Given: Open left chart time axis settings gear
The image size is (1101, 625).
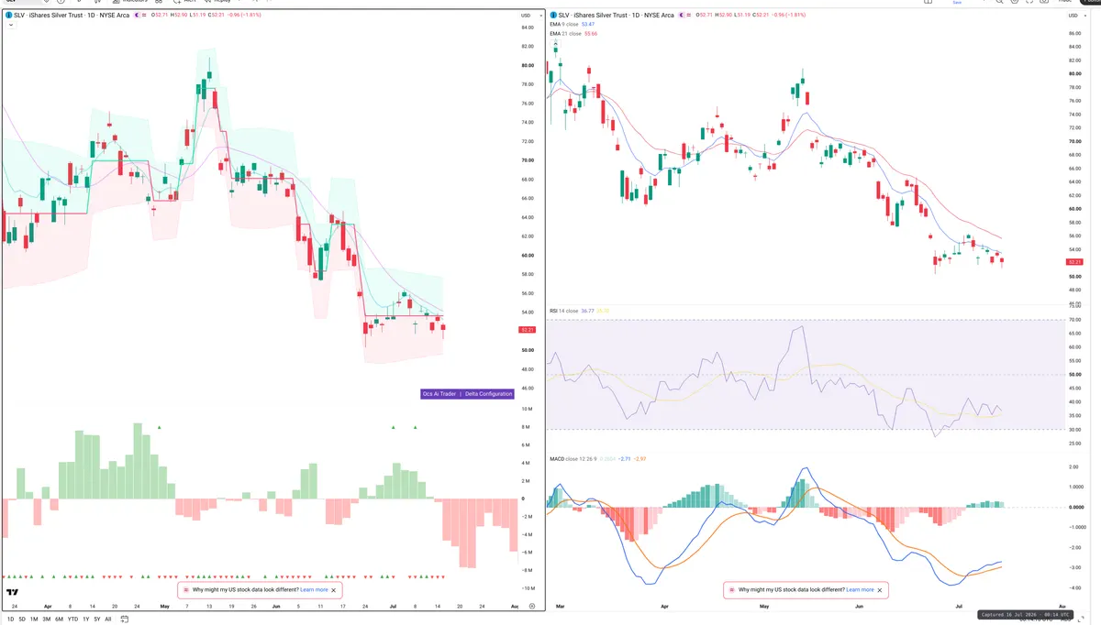Looking at the screenshot, I should click(531, 606).
